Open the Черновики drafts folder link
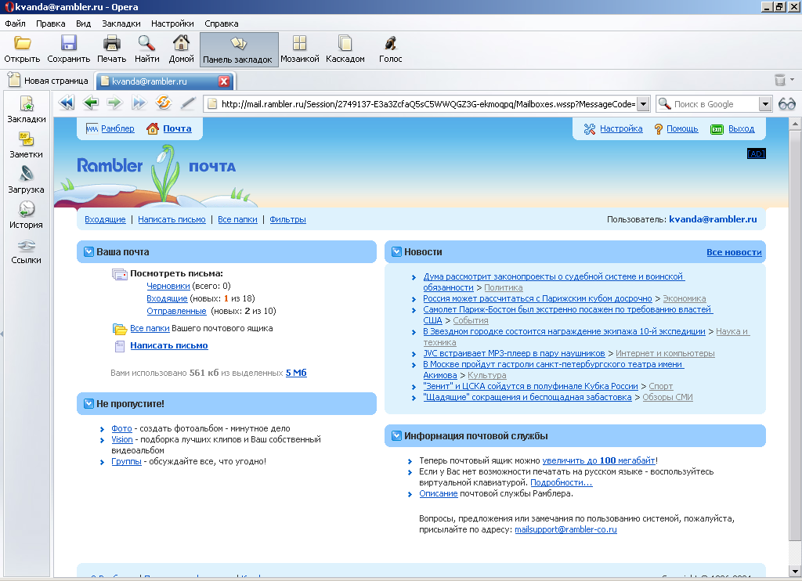The width and height of the screenshot is (802, 581). (x=168, y=286)
